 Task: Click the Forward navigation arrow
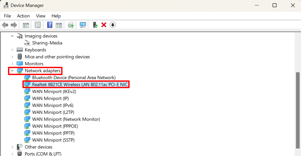pyautogui.click(x=14, y=25)
